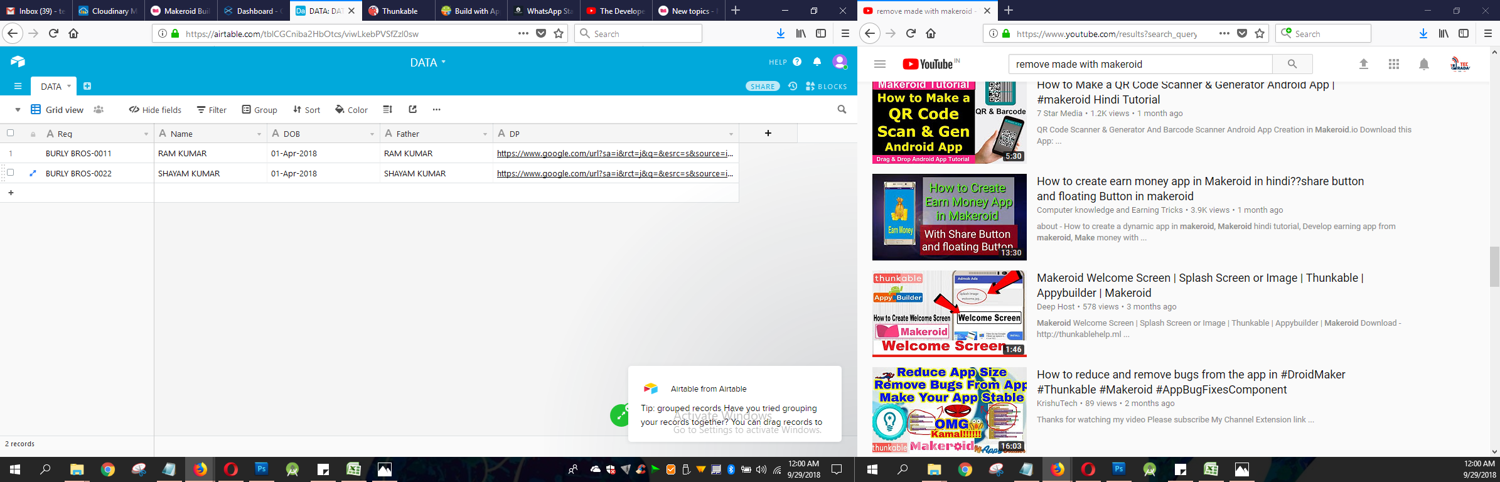Open Photoshop from the left taskbar
1500x482 pixels.
[x=261, y=469]
